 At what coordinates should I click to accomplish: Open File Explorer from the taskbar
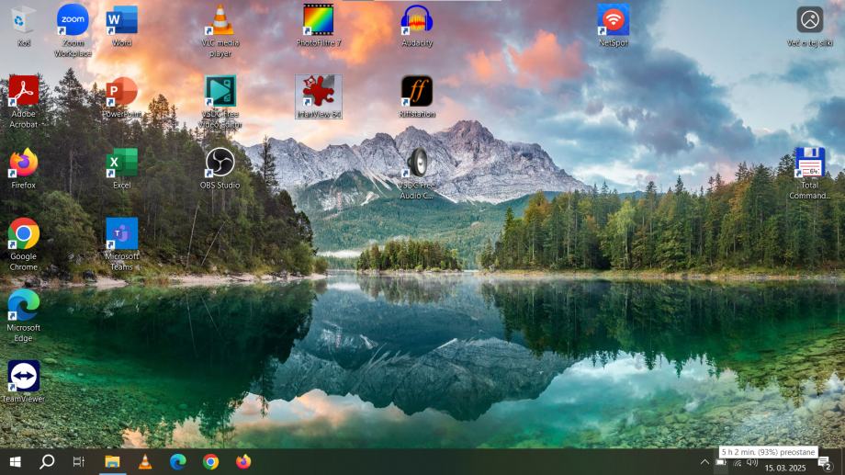[112, 462]
